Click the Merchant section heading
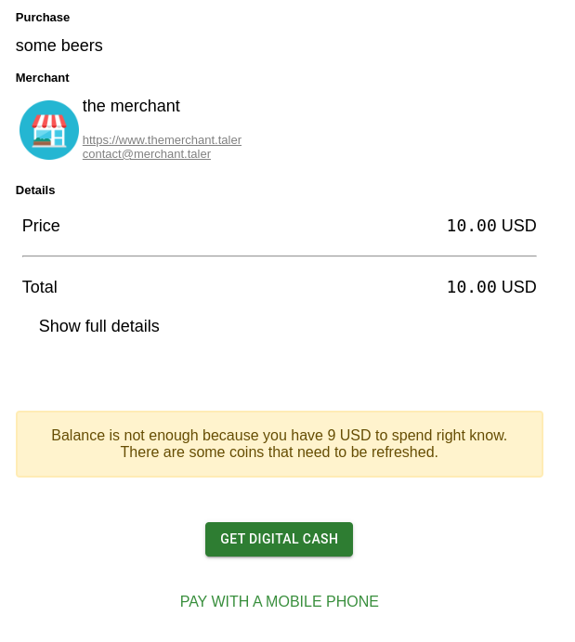Screen dimensions: 575x642 pos(43,78)
